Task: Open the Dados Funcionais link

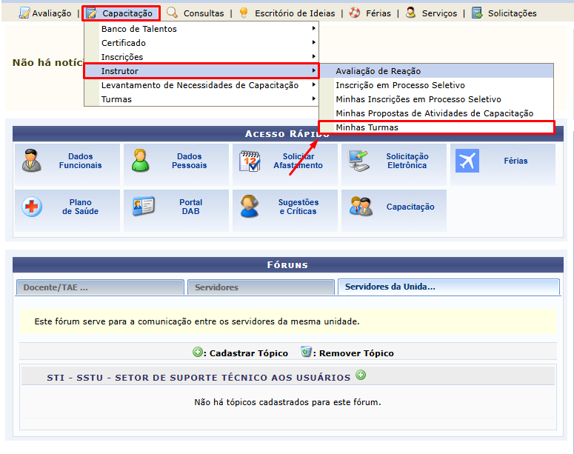Action: click(81, 161)
